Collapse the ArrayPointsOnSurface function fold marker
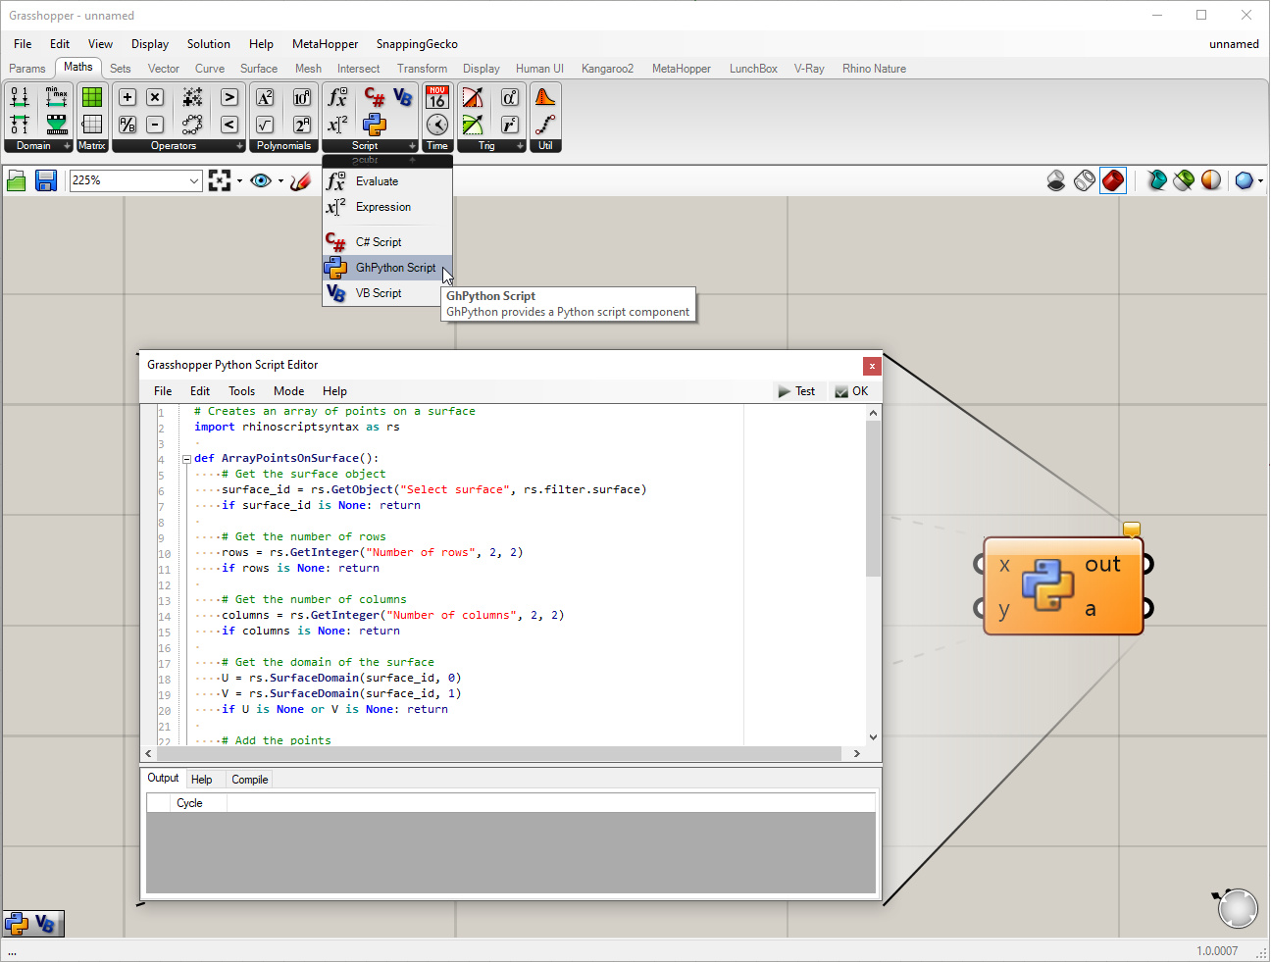 pyautogui.click(x=186, y=459)
